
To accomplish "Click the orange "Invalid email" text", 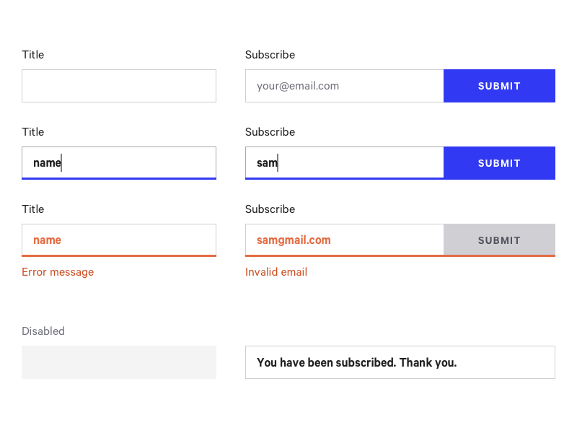I will [x=276, y=272].
